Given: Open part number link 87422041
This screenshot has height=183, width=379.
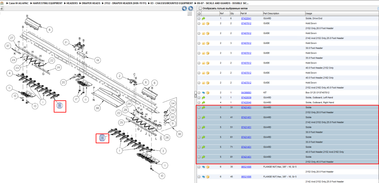Looking at the screenshot, I should (x=246, y=18).
